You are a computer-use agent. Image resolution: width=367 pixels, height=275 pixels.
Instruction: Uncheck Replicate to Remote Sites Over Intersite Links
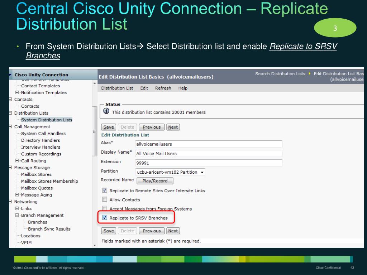(x=105, y=190)
